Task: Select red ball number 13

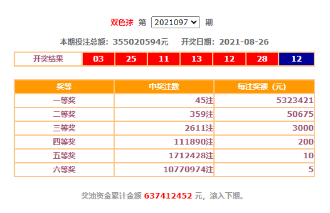Action: point(197,59)
